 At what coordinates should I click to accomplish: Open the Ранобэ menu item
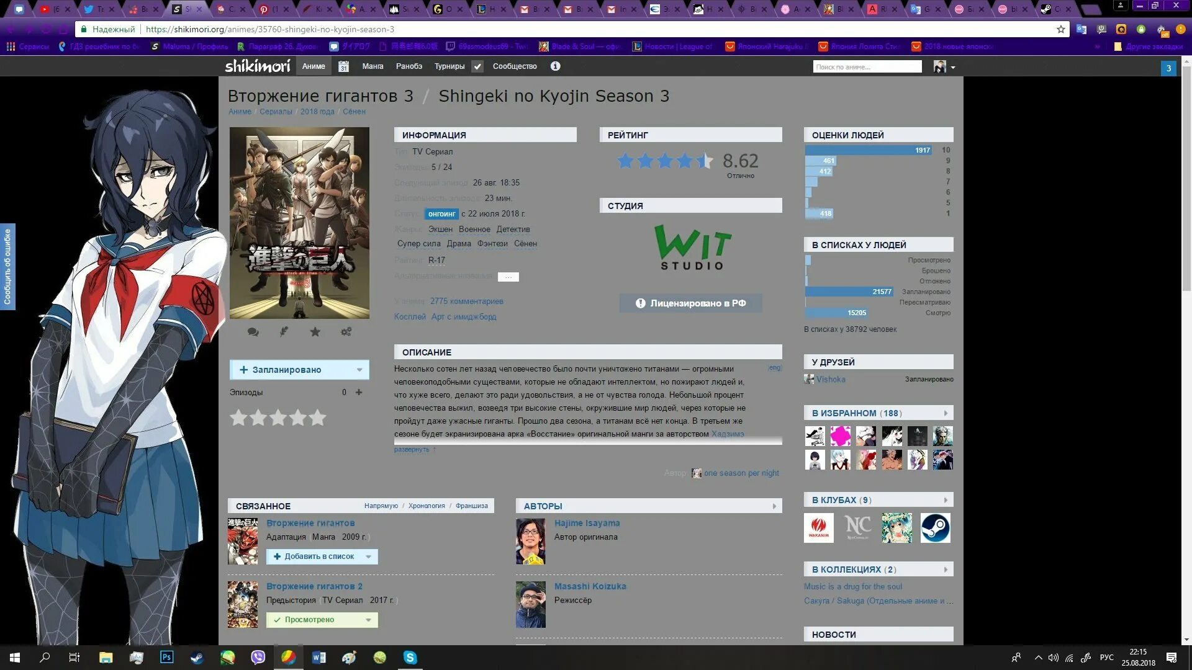click(x=409, y=66)
